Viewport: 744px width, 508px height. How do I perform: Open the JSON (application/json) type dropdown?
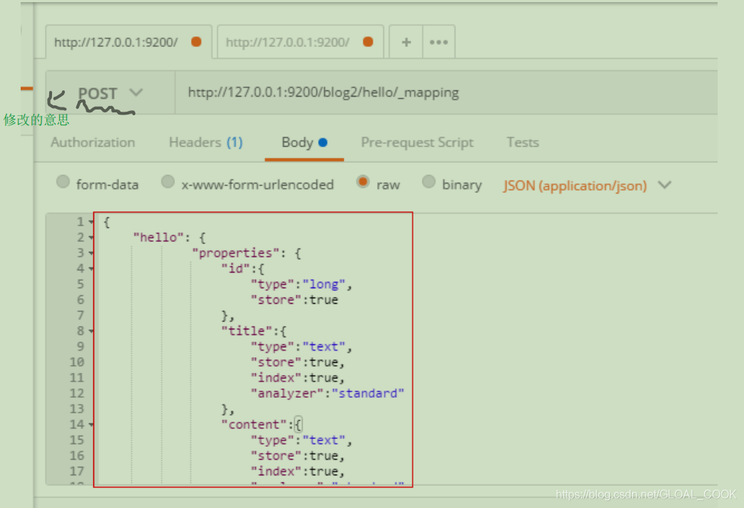(x=587, y=185)
